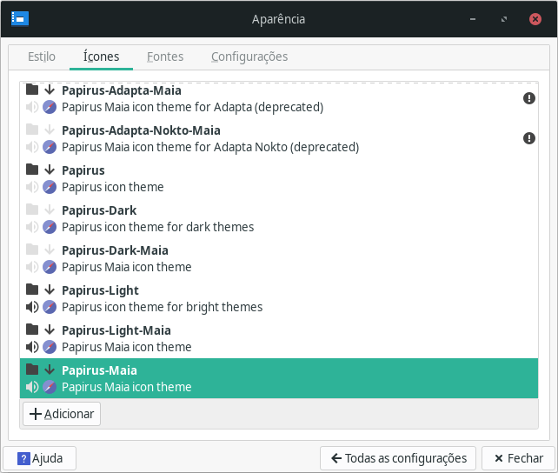Click compass icon of selected Papirus-Maia

[50, 387]
